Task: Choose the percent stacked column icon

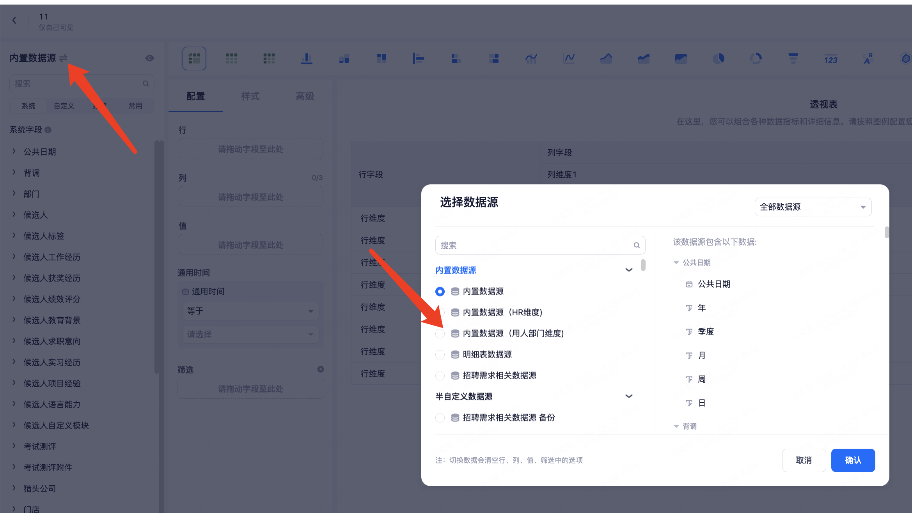Action: (381, 58)
